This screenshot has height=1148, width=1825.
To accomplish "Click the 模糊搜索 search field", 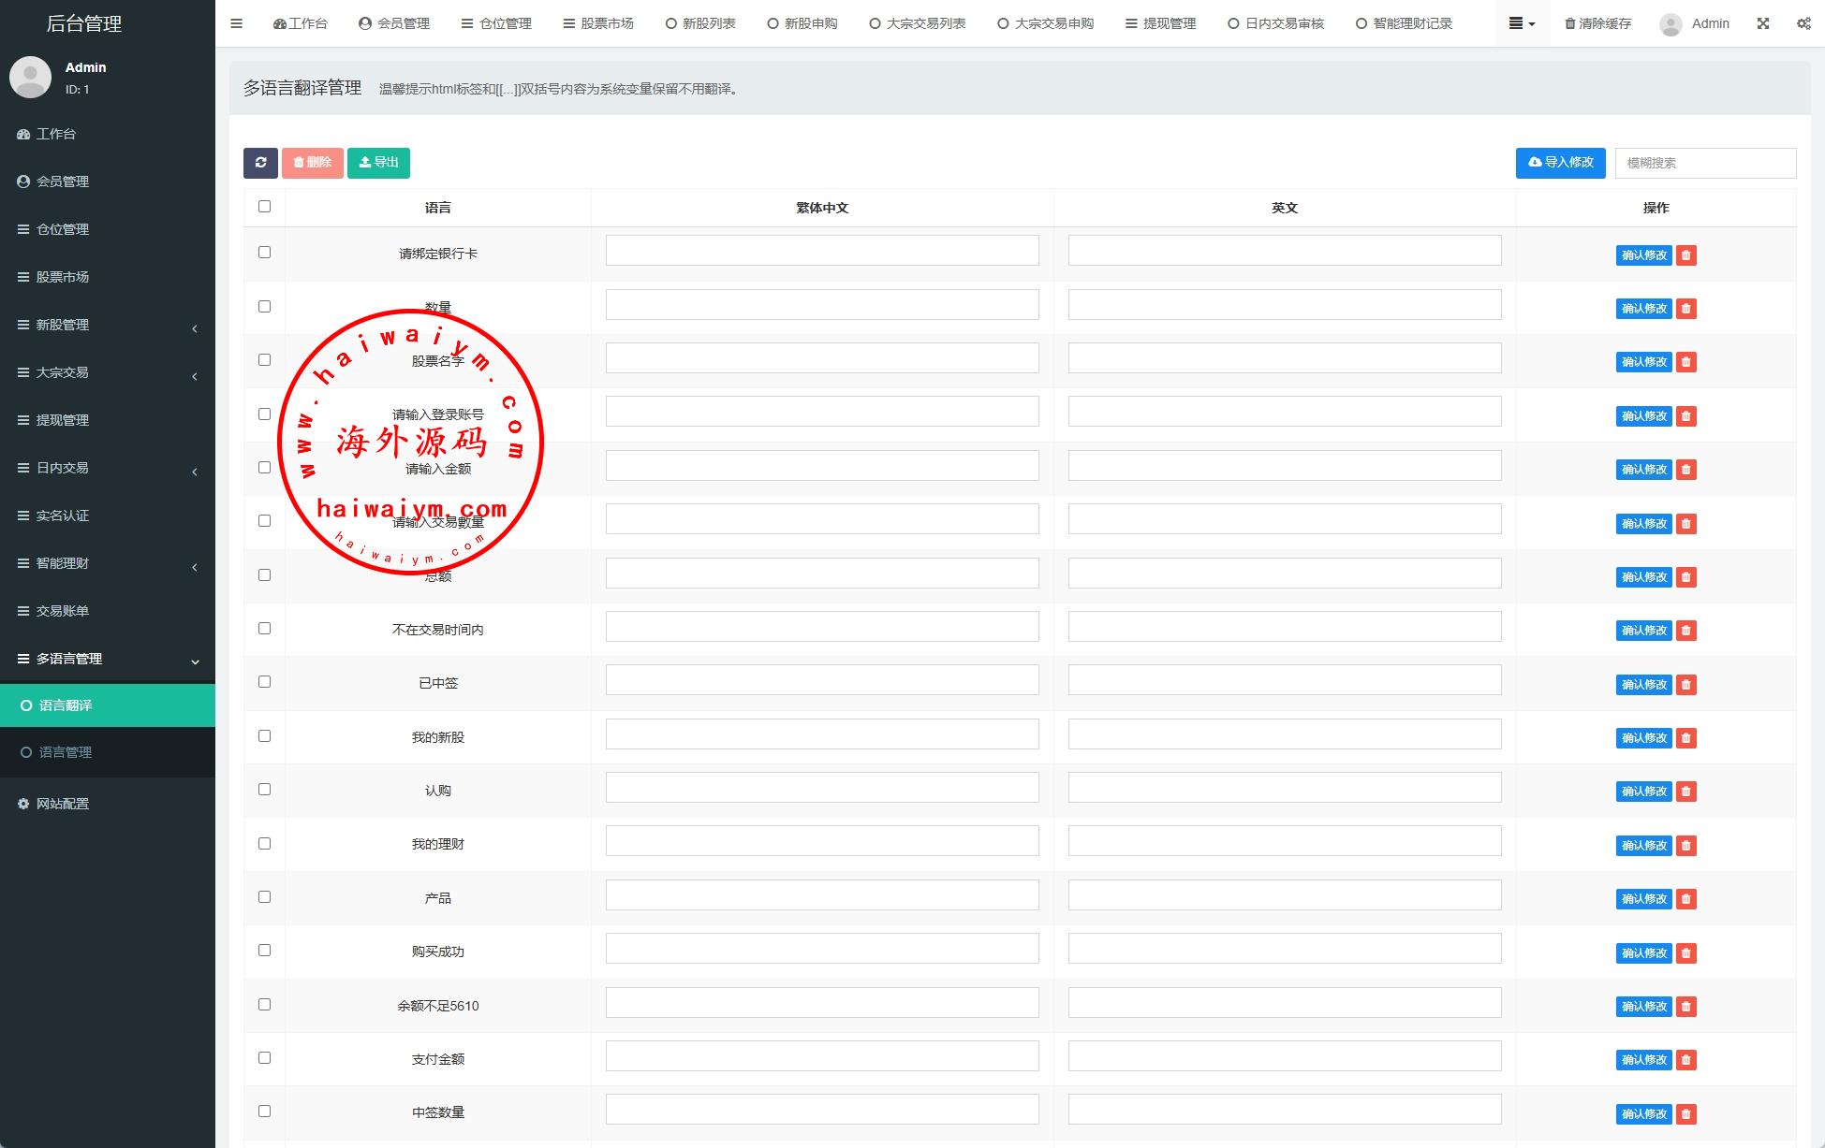I will click(1705, 163).
